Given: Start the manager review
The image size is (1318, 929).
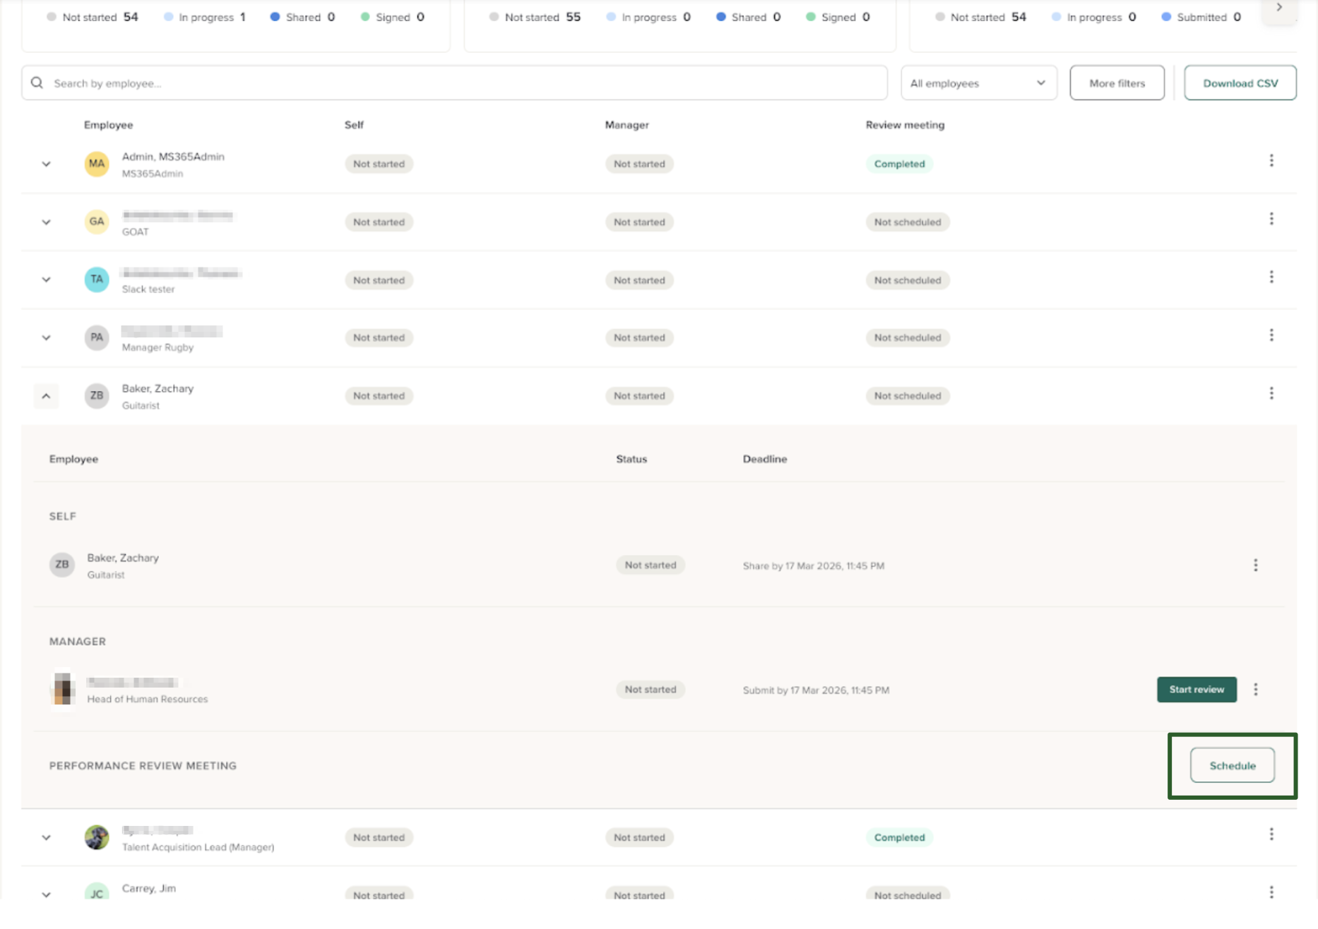Looking at the screenshot, I should click(1197, 690).
